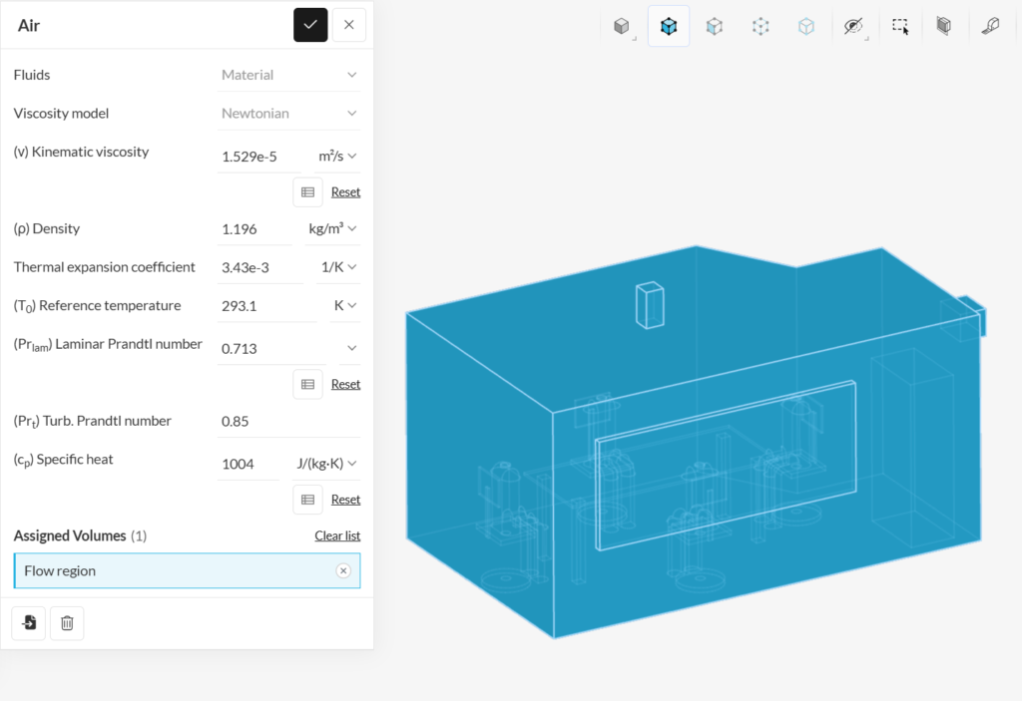
Task: Open the measure tool icon
Action: click(990, 26)
